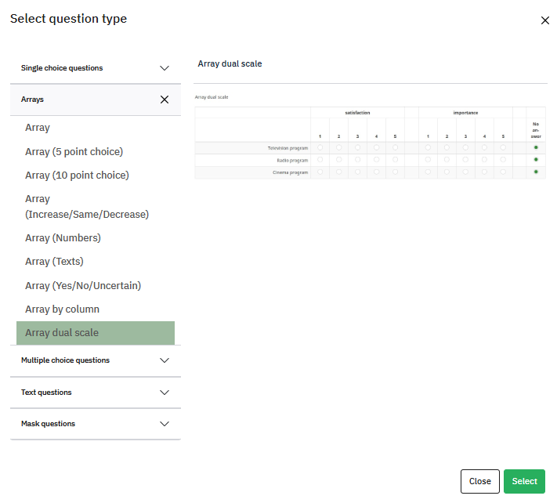Choose the Array question type
This screenshot has width=557, height=503.
pos(38,128)
